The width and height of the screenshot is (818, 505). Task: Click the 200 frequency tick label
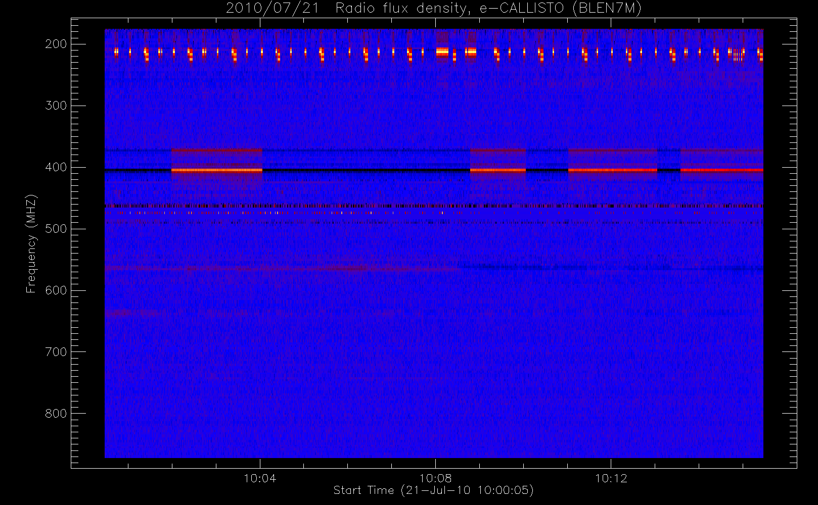[x=56, y=44]
